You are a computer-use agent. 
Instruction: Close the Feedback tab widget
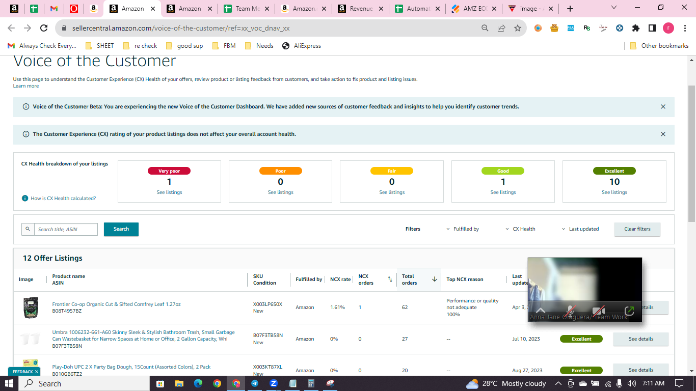[37, 372]
